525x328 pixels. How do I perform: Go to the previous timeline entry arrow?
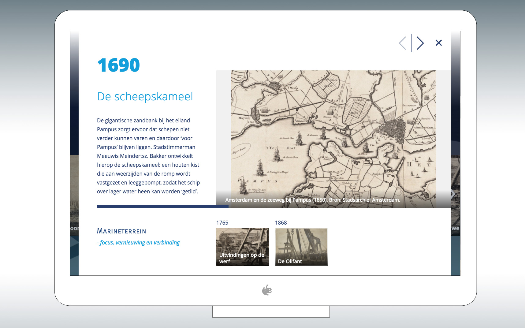coord(403,43)
